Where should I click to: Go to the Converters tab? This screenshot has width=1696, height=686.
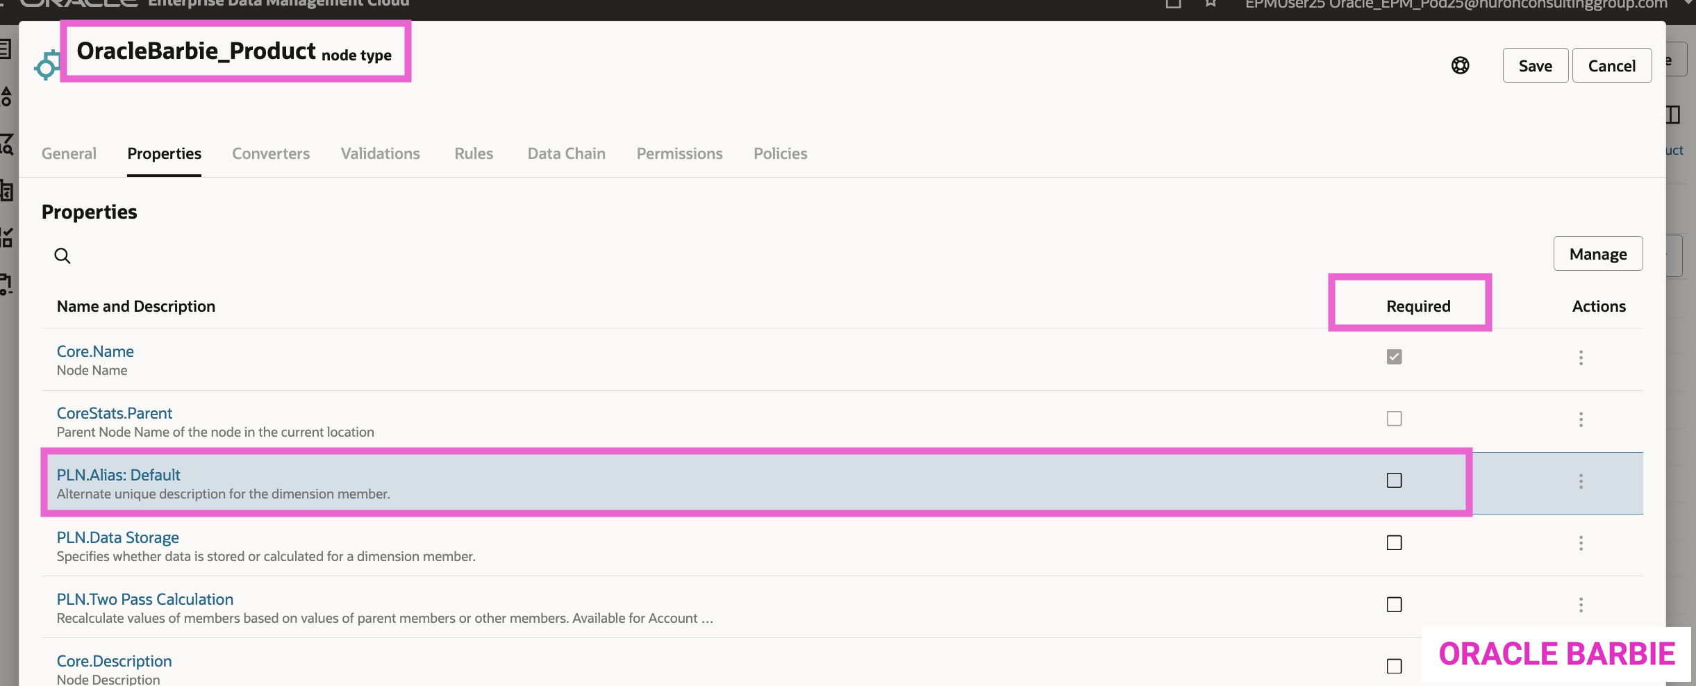click(271, 153)
